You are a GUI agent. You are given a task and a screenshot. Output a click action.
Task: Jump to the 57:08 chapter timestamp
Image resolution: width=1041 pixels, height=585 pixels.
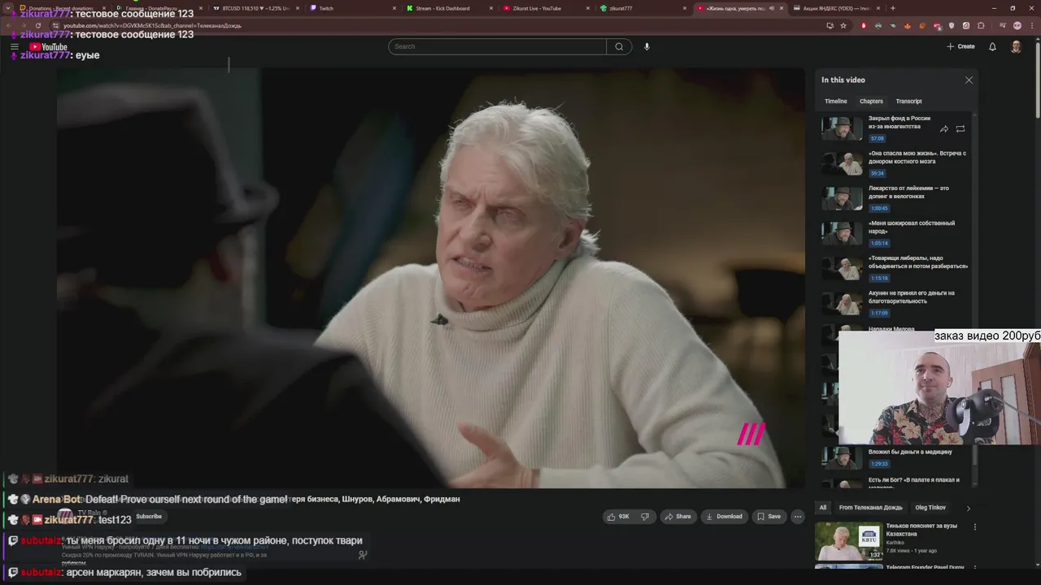pos(877,139)
